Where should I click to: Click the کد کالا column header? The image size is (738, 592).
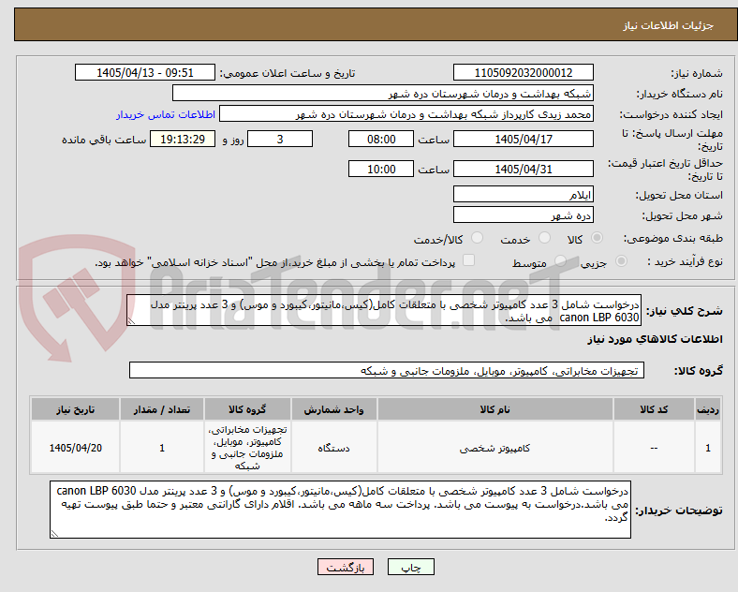(654, 409)
